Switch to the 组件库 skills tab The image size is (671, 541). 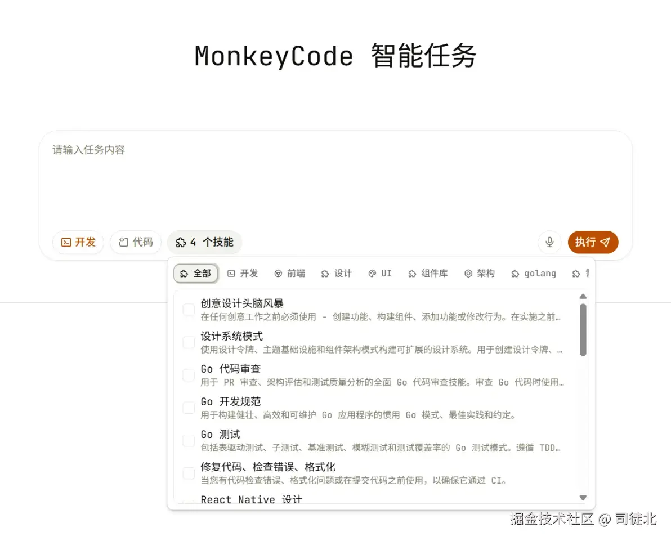(x=428, y=274)
